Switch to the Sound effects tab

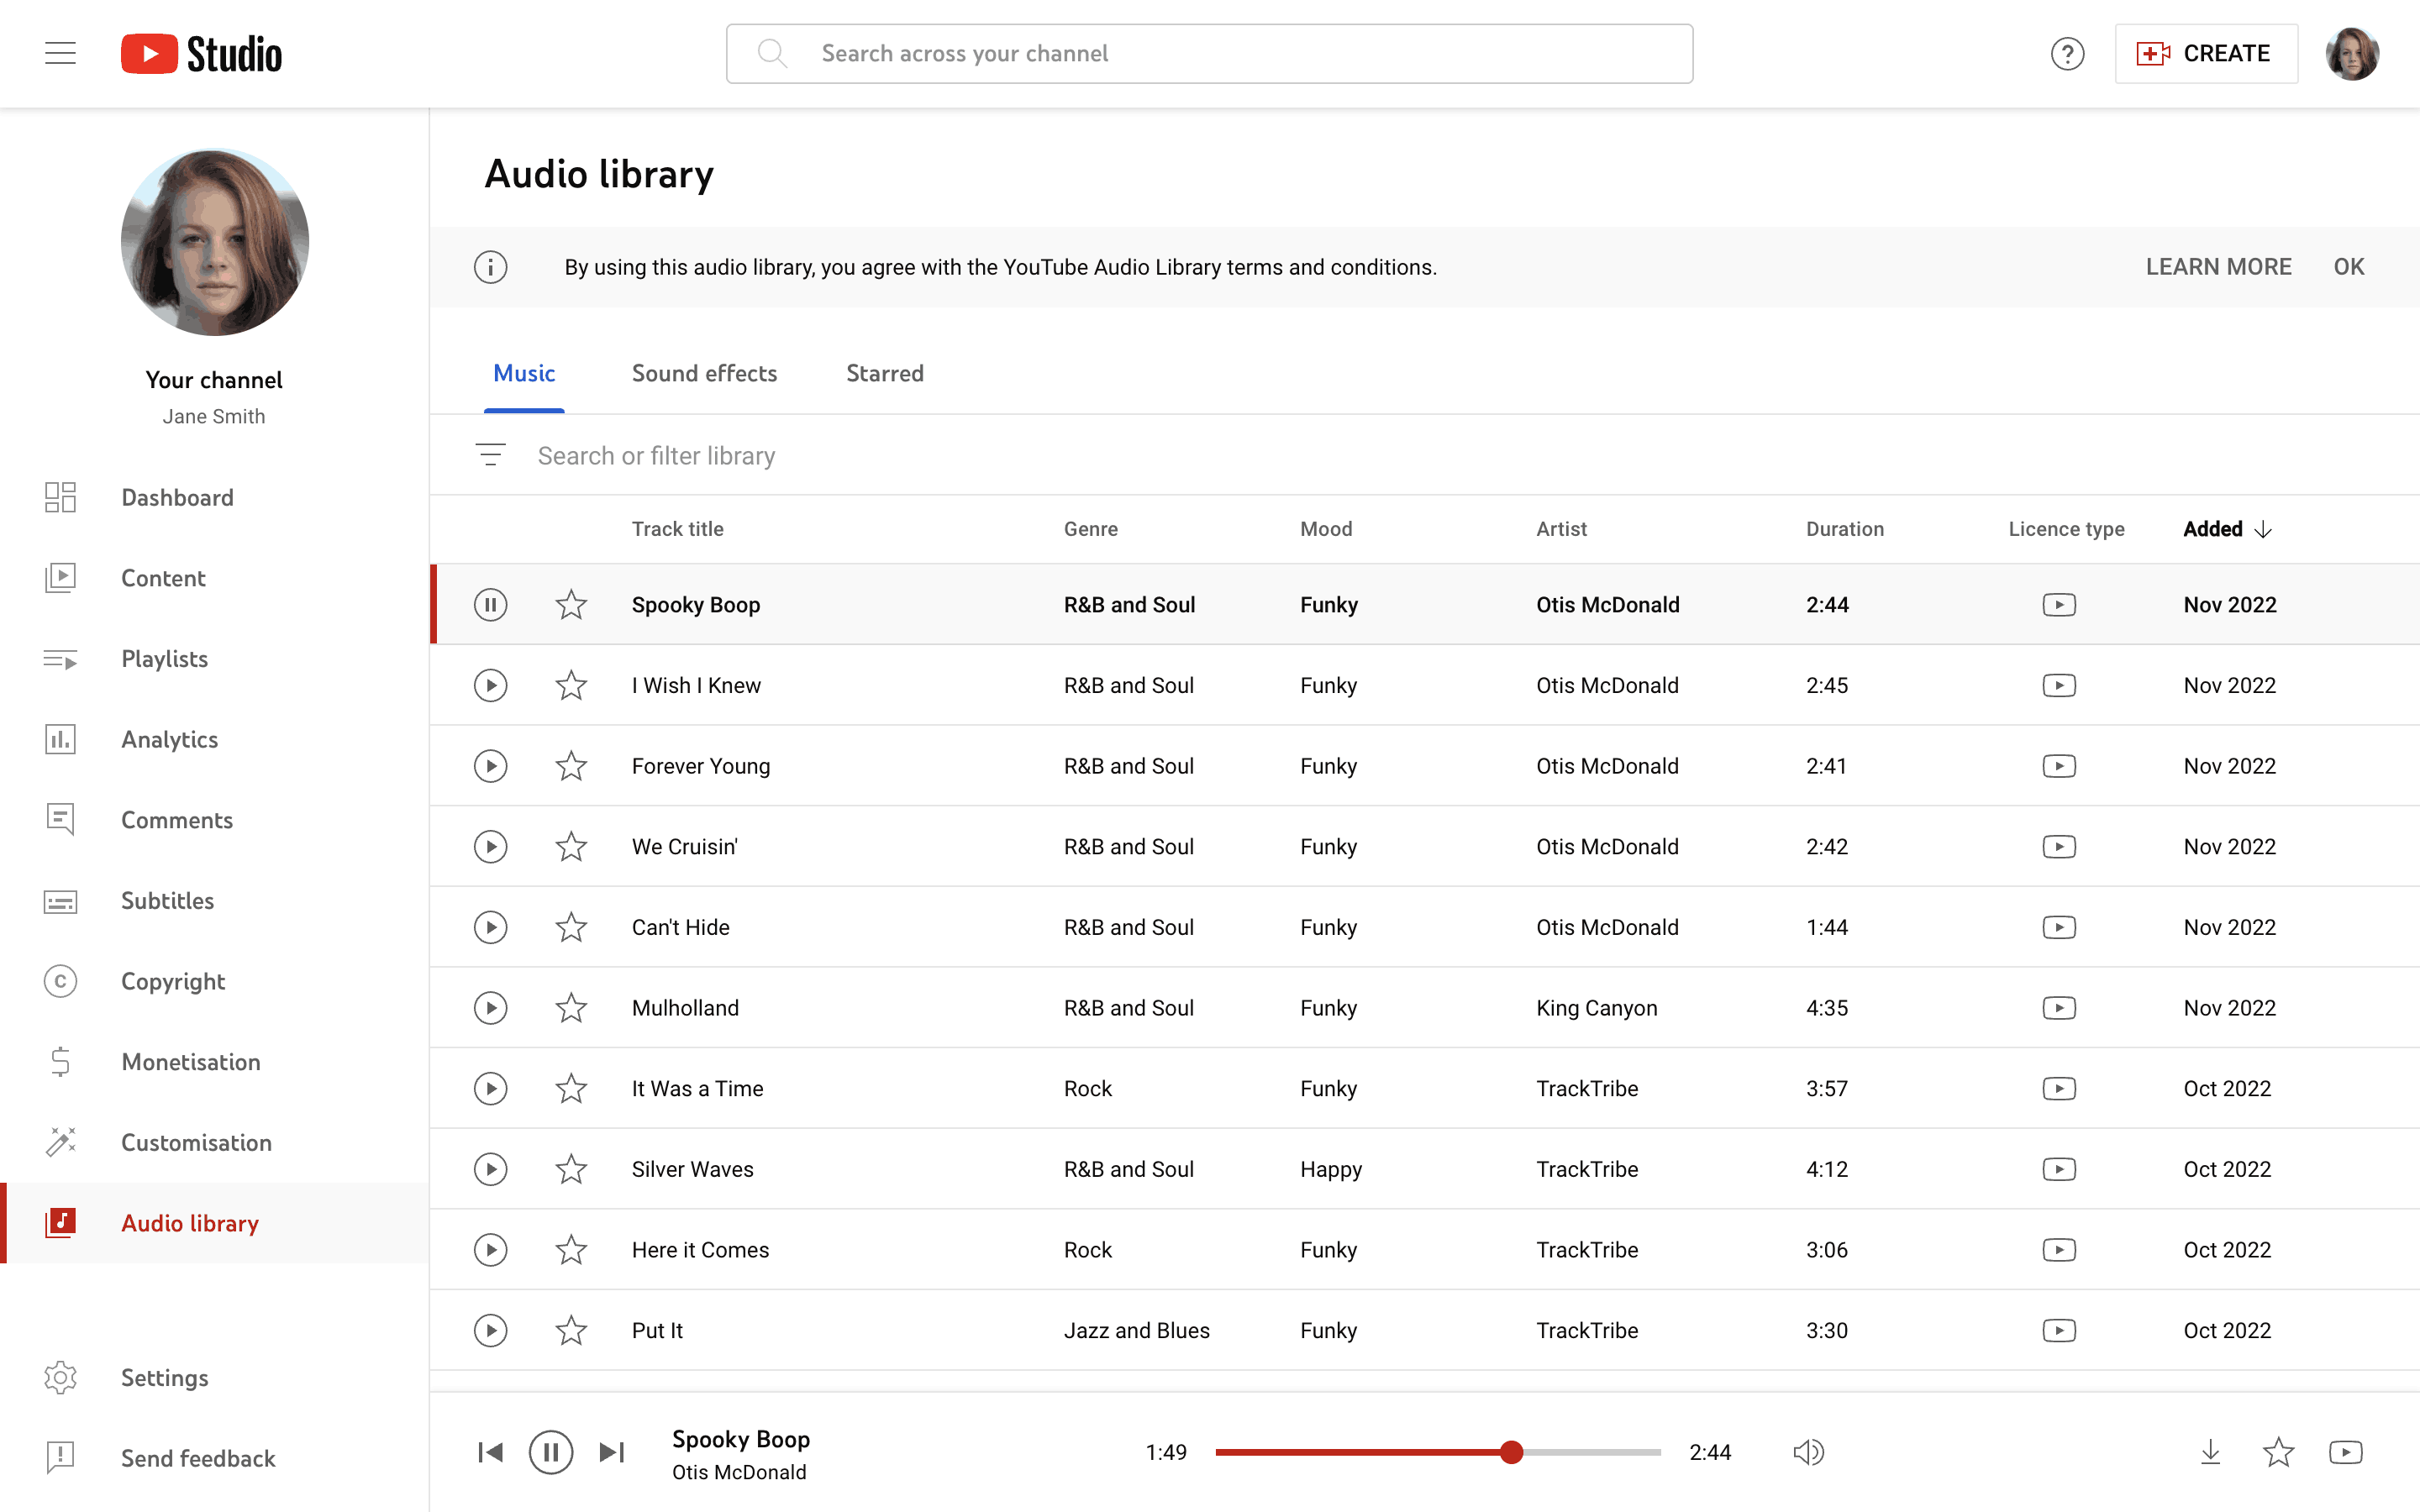pos(704,373)
